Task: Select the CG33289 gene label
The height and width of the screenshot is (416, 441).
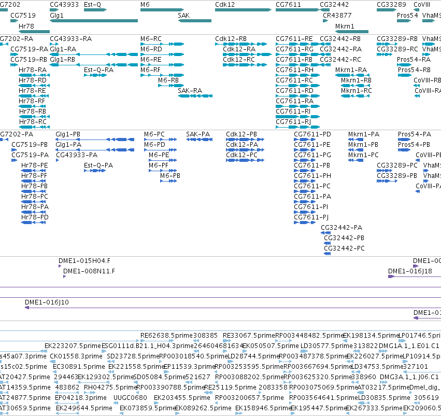Action: click(391, 5)
